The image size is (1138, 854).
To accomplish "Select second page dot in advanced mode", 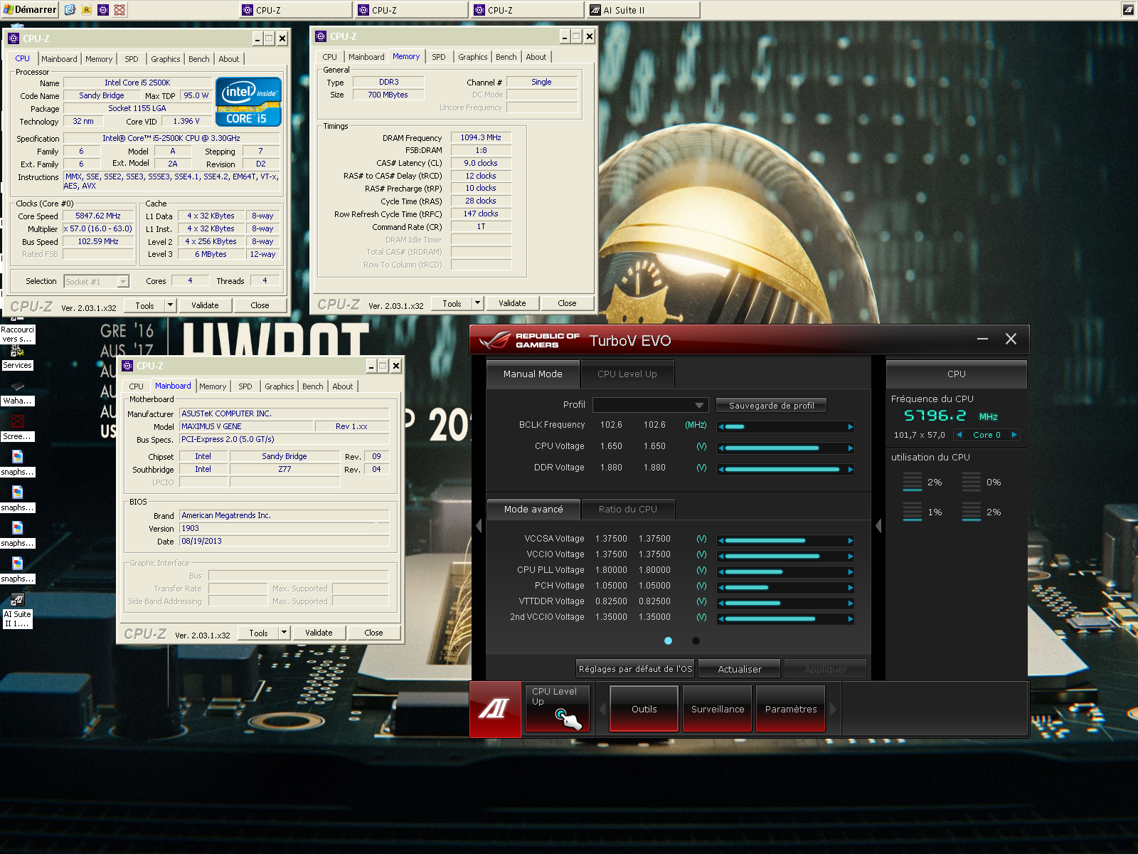I will pyautogui.click(x=696, y=640).
